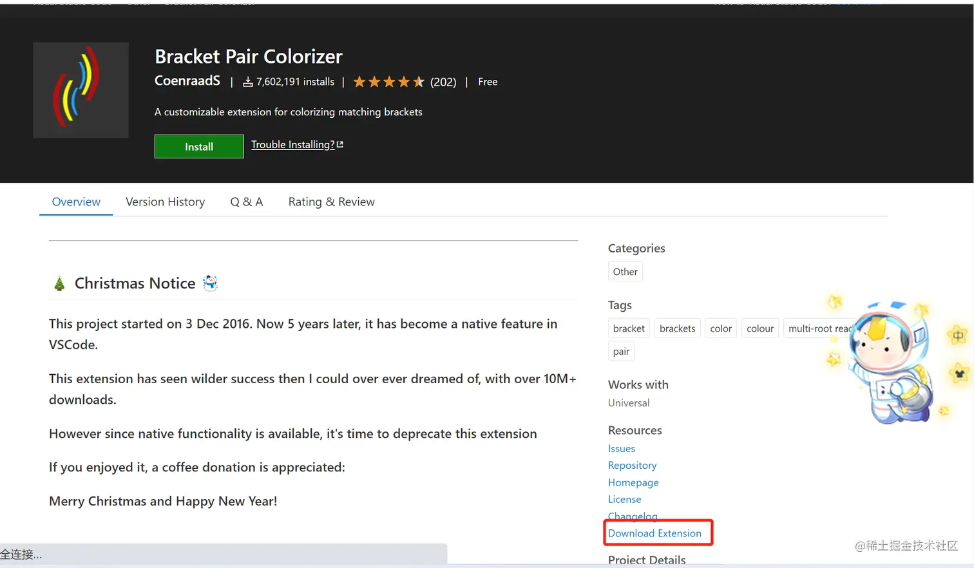This screenshot has width=974, height=568.
Task: Click the Christmas Notice heading
Action: [135, 283]
